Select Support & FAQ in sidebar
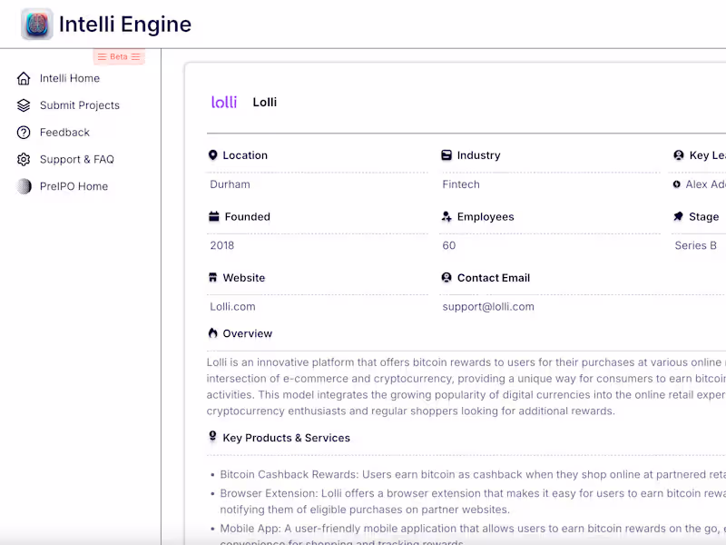 tap(77, 160)
